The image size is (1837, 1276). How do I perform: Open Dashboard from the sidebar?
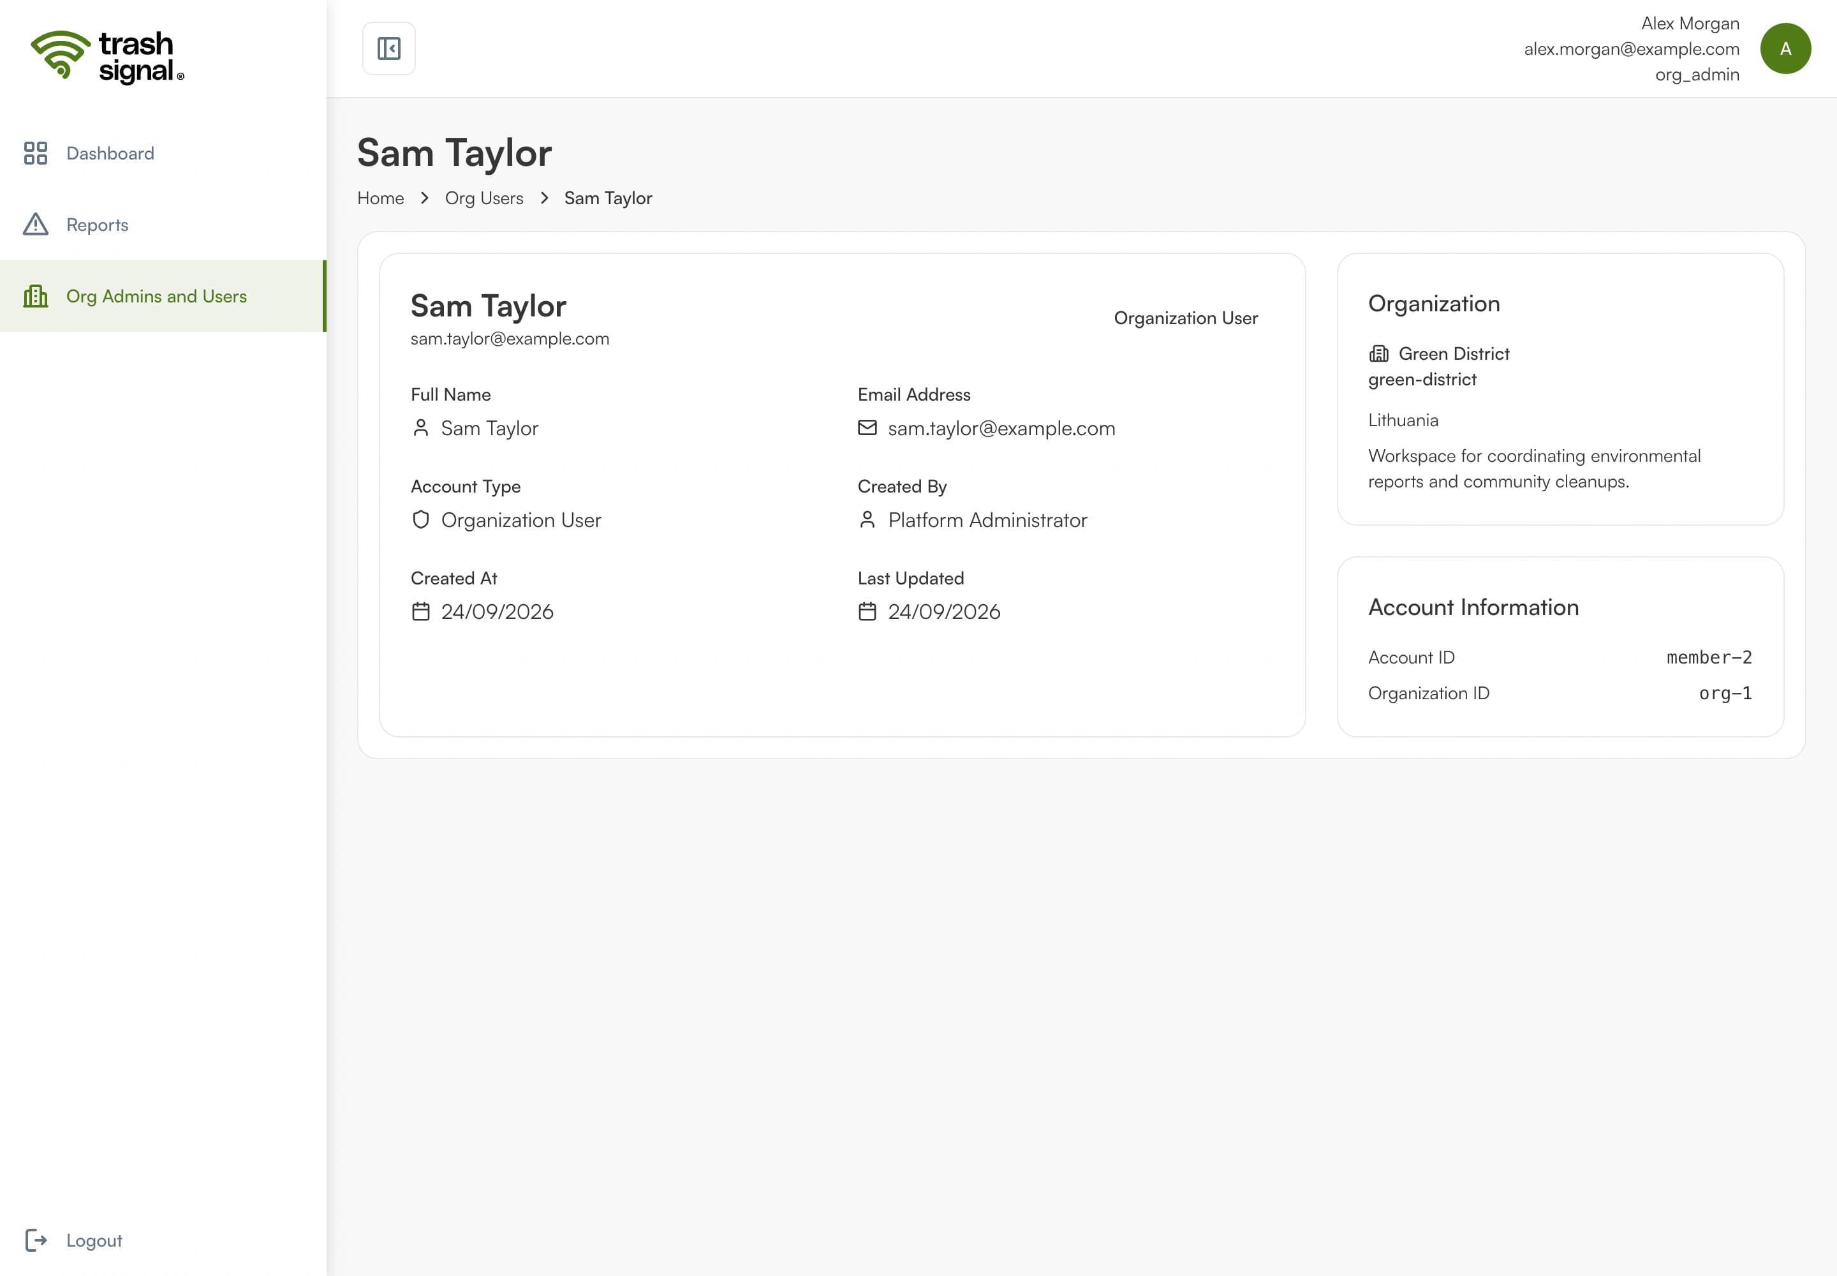point(163,152)
